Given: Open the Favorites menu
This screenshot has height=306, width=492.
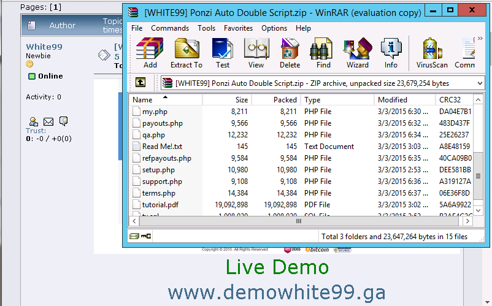Looking at the screenshot, I should coord(238,28).
